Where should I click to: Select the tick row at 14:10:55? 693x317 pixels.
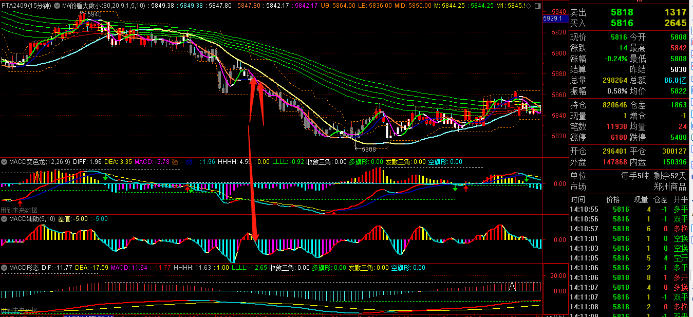(x=630, y=209)
